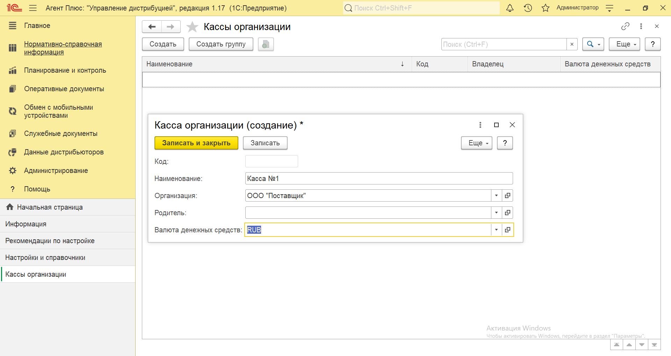
Task: Switch to Настройки и справочники tab
Action: 67,257
